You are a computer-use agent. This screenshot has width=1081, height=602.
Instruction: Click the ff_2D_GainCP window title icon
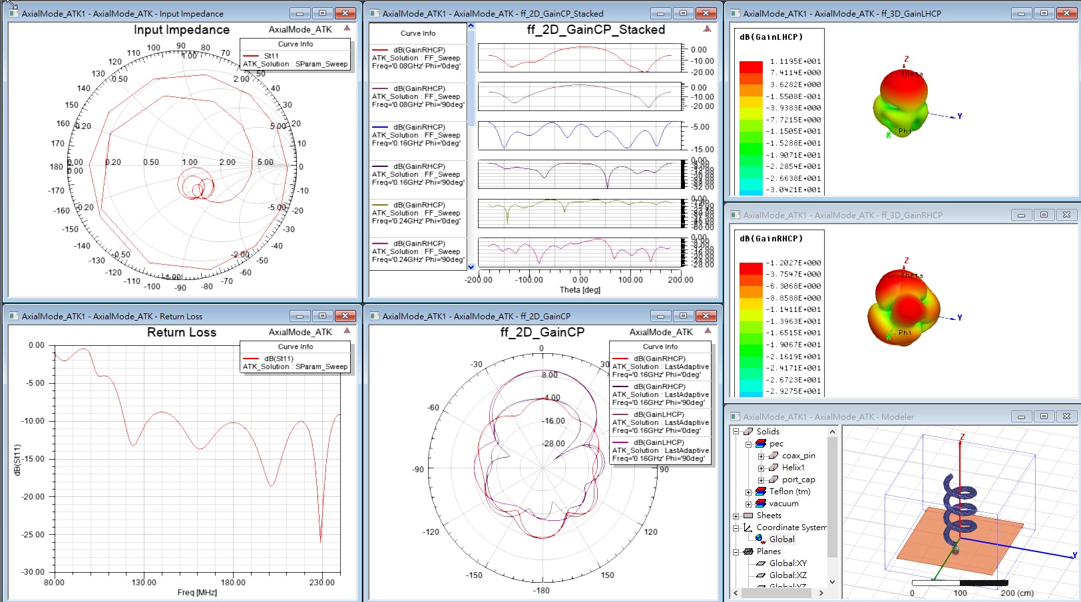(374, 316)
